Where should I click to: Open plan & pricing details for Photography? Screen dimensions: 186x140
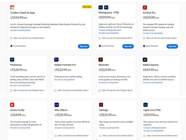tap(109, 33)
